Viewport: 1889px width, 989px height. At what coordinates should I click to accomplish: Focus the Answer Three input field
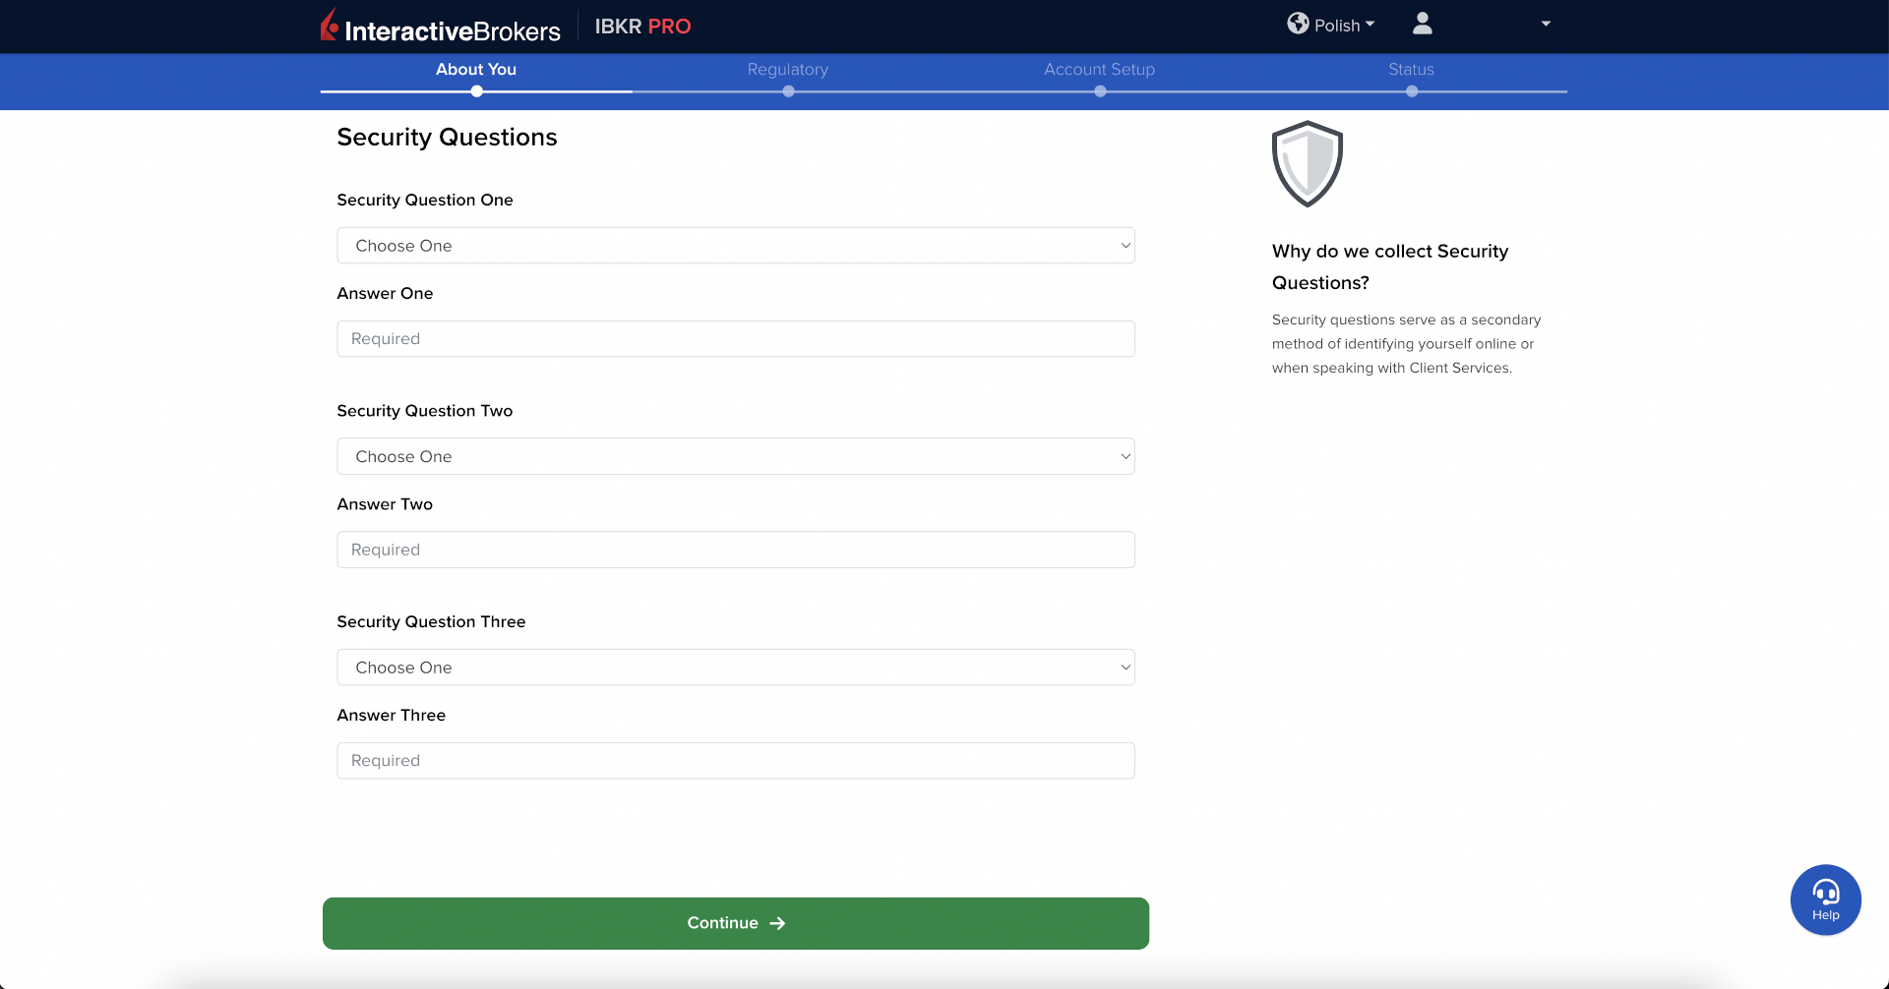pyautogui.click(x=735, y=761)
